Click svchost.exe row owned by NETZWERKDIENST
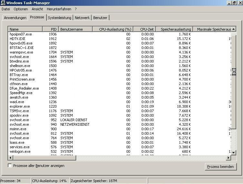Image resolution: width=243 pixels, height=184 pixels. click(120, 124)
